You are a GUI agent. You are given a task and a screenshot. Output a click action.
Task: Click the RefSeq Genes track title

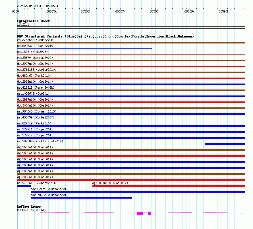pos(29,207)
